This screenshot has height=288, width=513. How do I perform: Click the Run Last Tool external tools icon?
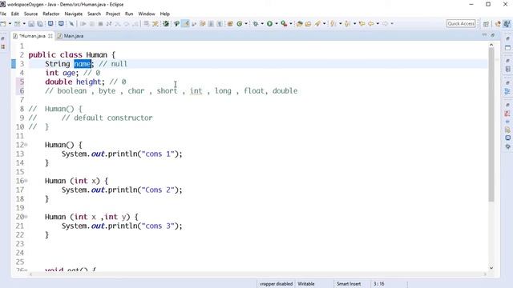284,23
